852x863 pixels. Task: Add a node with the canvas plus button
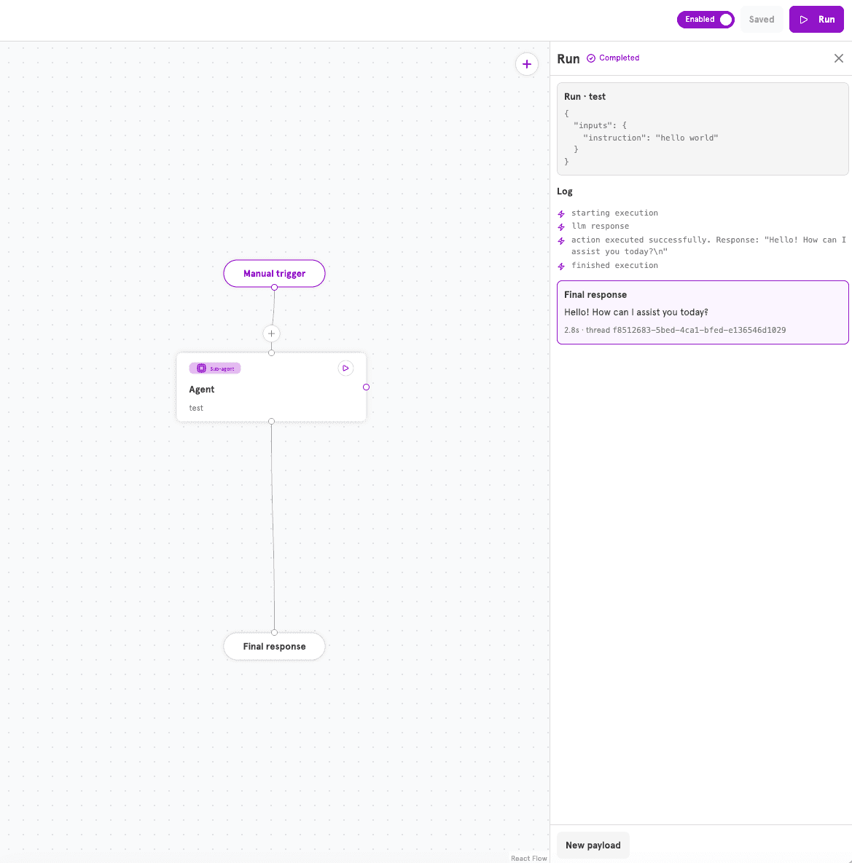click(x=526, y=64)
